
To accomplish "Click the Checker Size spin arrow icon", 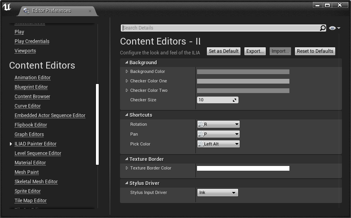I will [235, 100].
